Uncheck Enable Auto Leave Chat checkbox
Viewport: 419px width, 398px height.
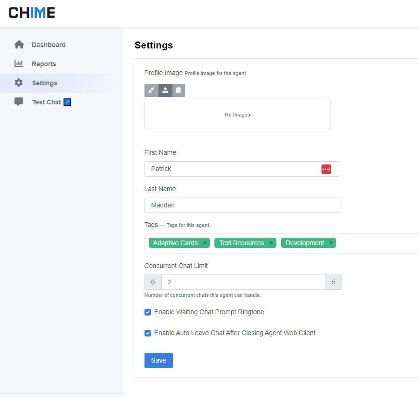148,333
